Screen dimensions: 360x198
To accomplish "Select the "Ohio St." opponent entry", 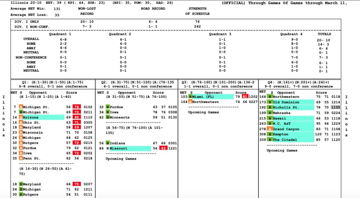I will point(31,122).
